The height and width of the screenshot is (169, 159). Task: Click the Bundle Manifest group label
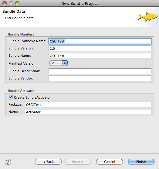(21, 34)
